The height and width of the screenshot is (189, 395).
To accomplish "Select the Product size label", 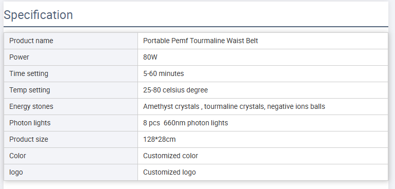I will point(29,139).
